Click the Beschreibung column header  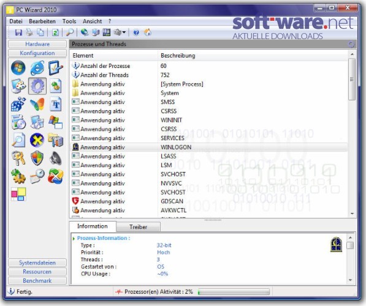point(253,56)
